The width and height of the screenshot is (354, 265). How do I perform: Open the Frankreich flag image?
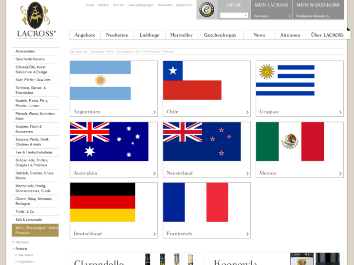pos(196,202)
